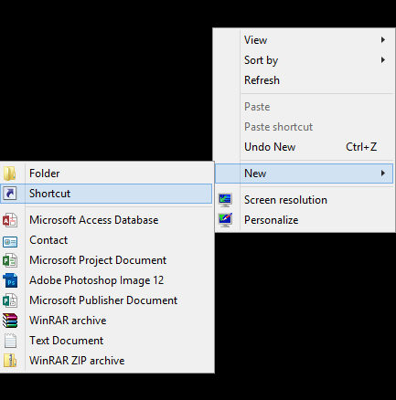Choose Personalize from the context menu
The width and height of the screenshot is (396, 400).
(x=304, y=220)
